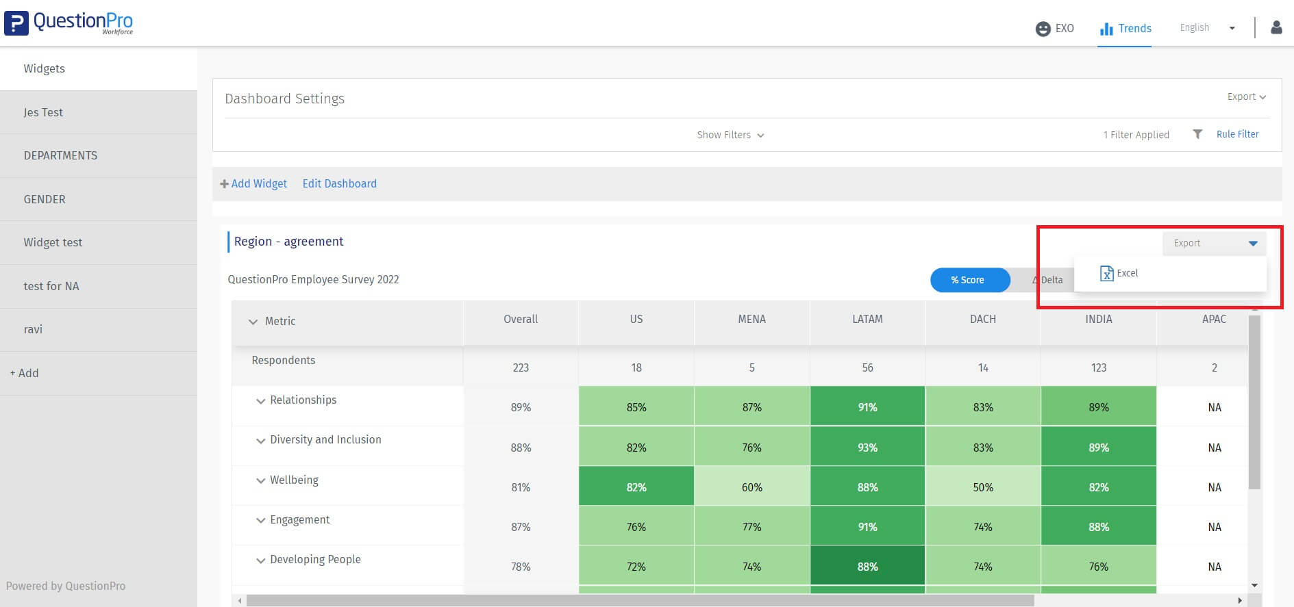Open the user profile icon

pos(1276,27)
